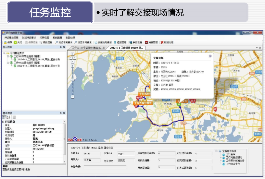
Task: Click the 保存信息 toolbar button
Action: (x=31, y=42)
